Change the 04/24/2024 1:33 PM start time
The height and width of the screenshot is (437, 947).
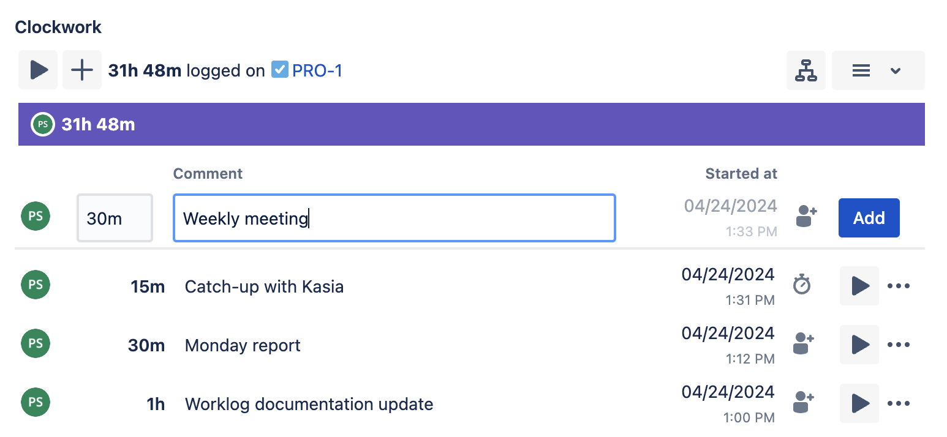click(x=730, y=217)
